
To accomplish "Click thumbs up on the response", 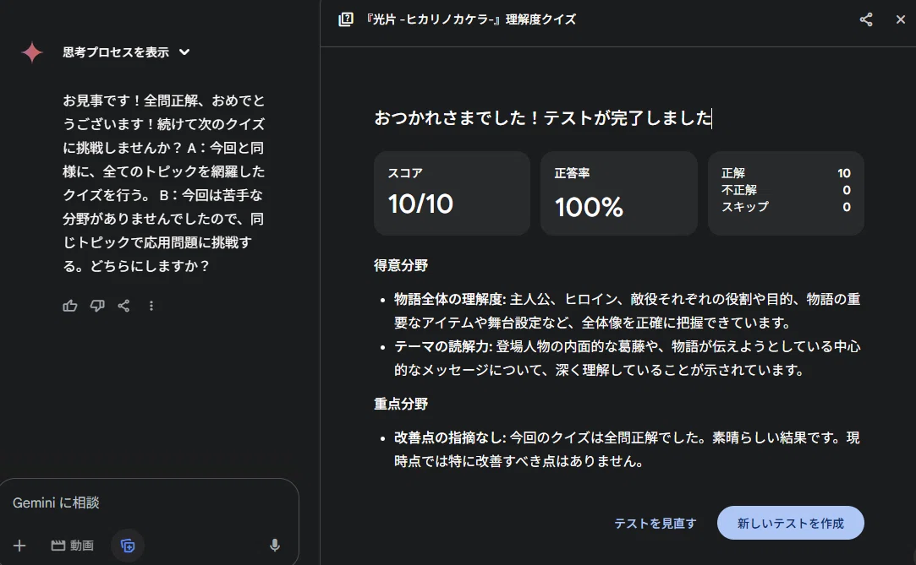I will tap(70, 306).
